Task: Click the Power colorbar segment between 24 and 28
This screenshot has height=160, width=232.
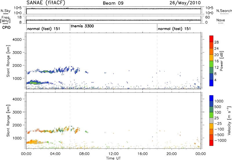Action: 211,45
